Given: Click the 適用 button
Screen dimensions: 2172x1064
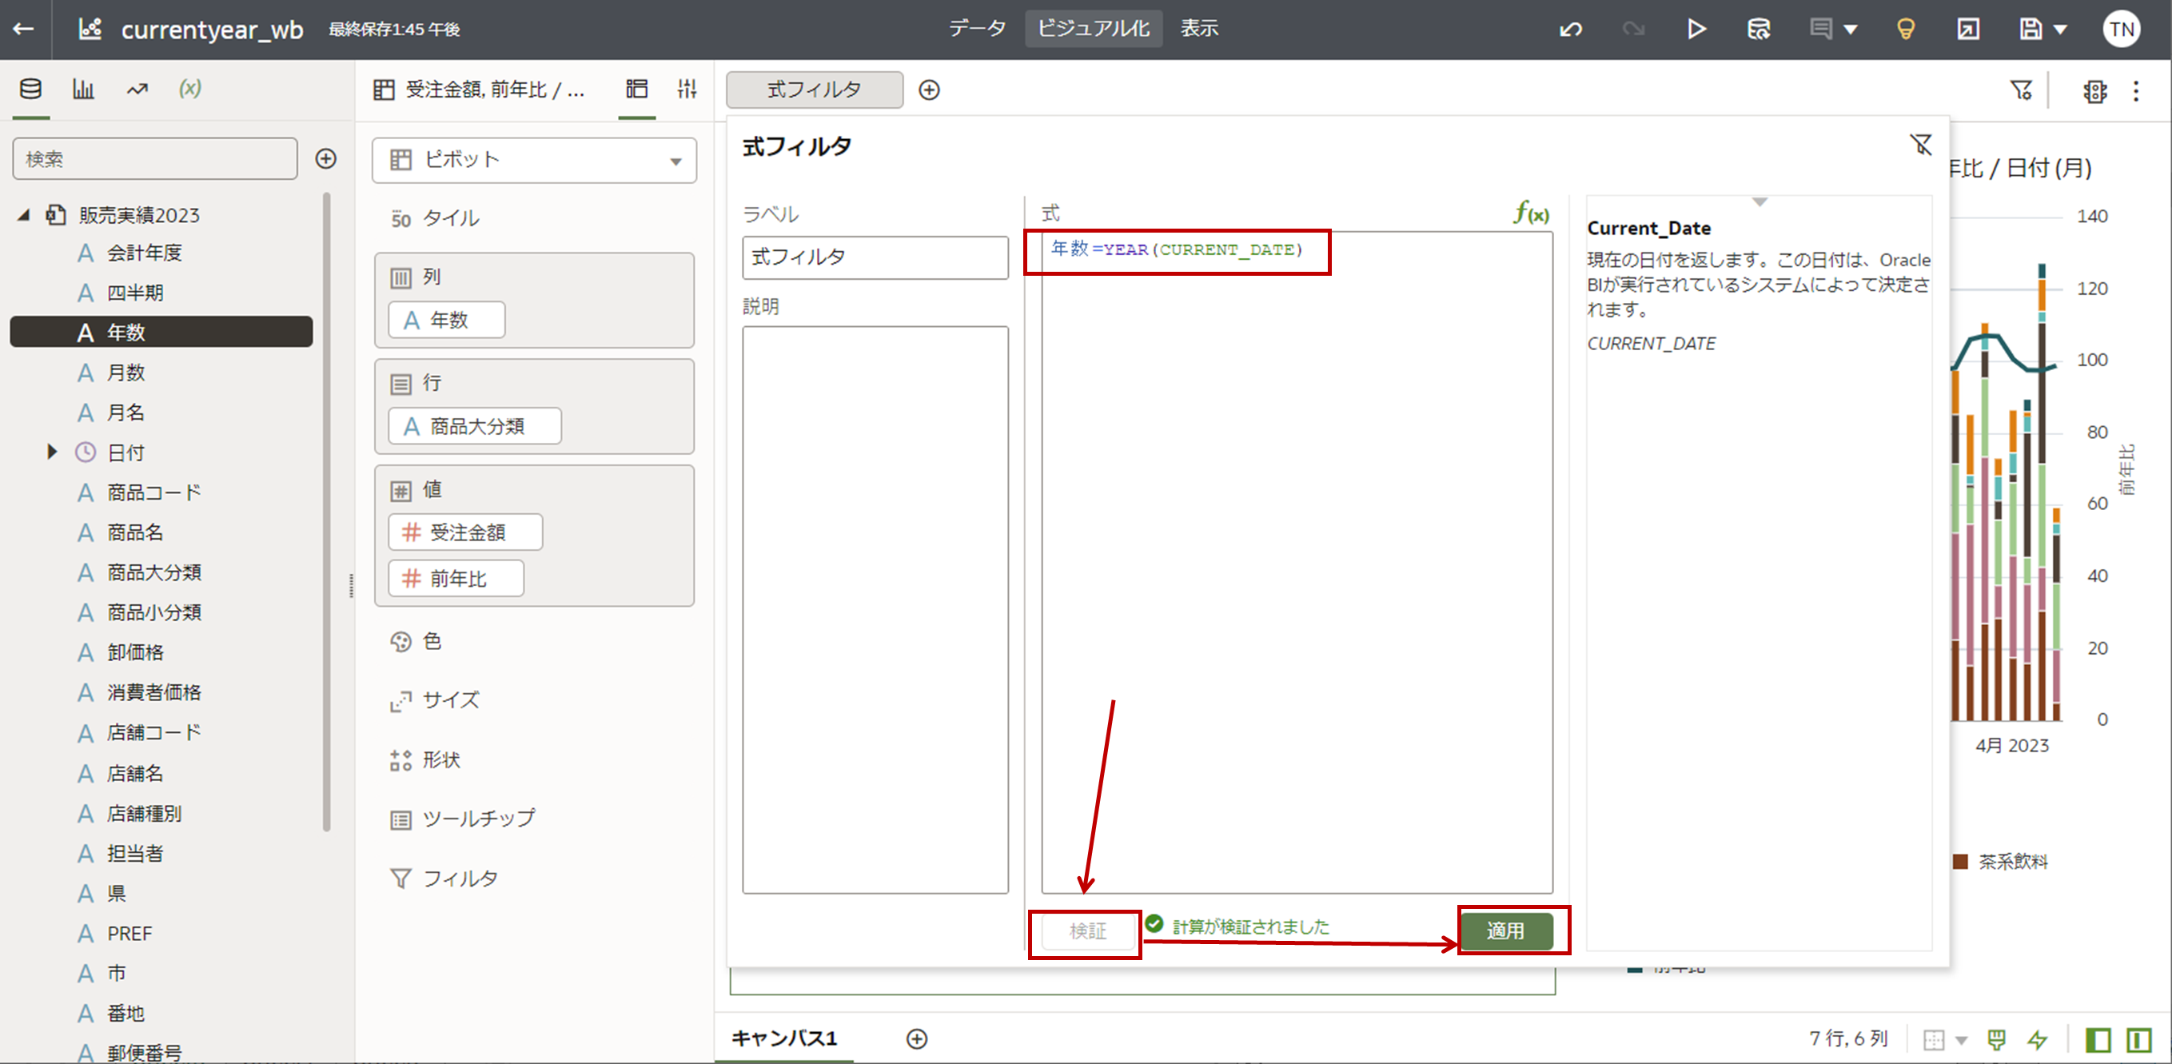Looking at the screenshot, I should (1505, 931).
